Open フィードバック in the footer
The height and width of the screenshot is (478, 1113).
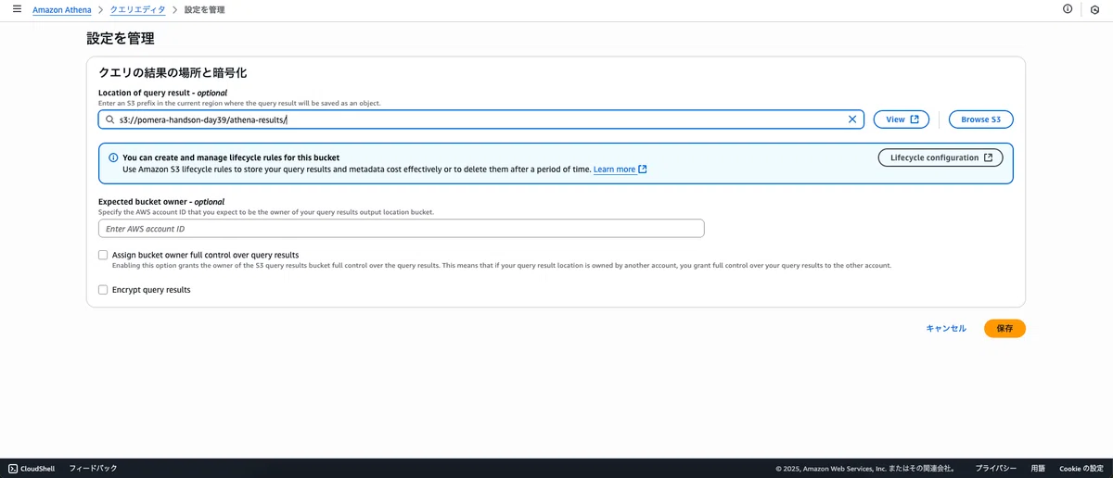point(93,469)
